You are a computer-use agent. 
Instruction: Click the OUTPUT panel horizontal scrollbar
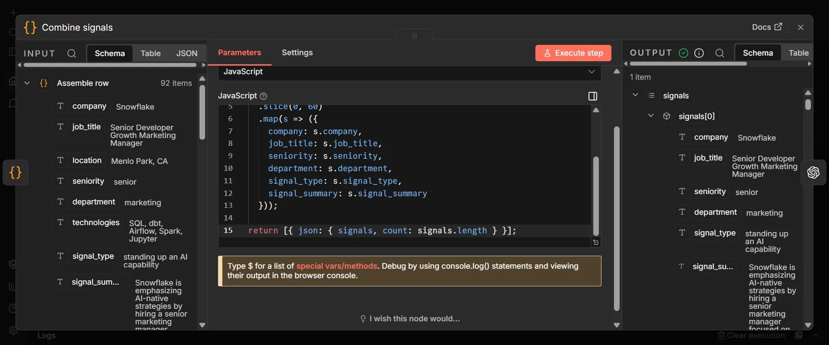[x=688, y=64]
